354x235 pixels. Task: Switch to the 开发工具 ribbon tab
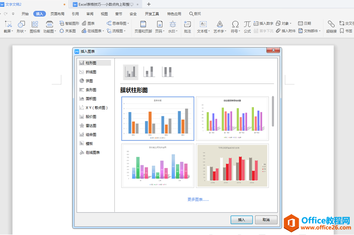[x=152, y=14]
